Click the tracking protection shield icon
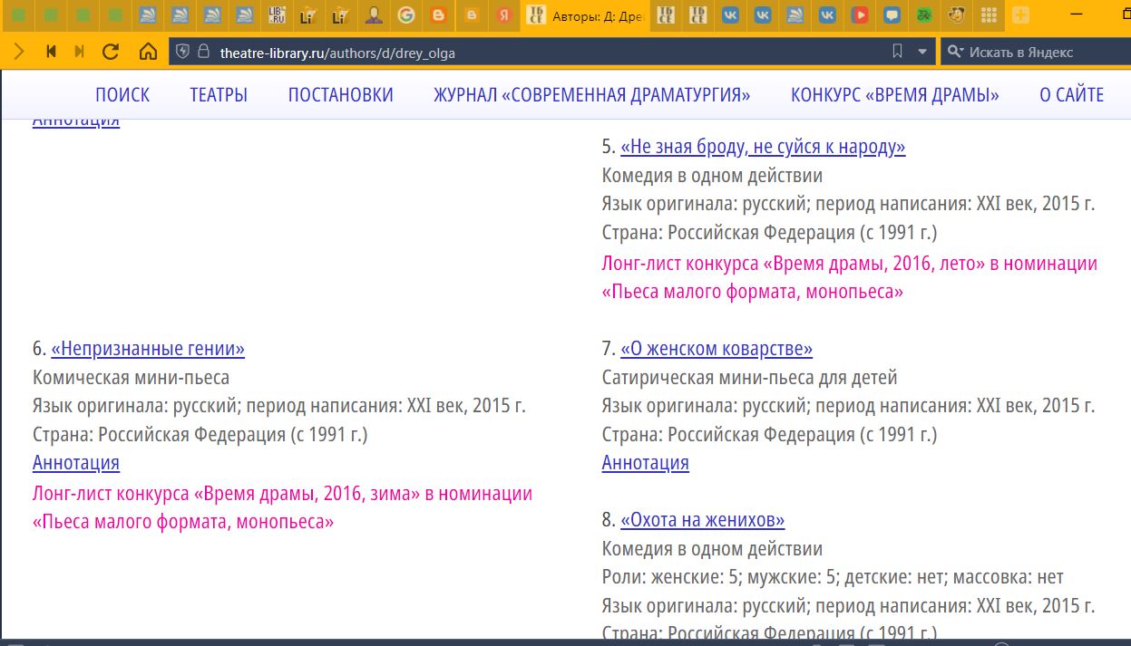Screen dimensions: 1131x646 [x=183, y=52]
